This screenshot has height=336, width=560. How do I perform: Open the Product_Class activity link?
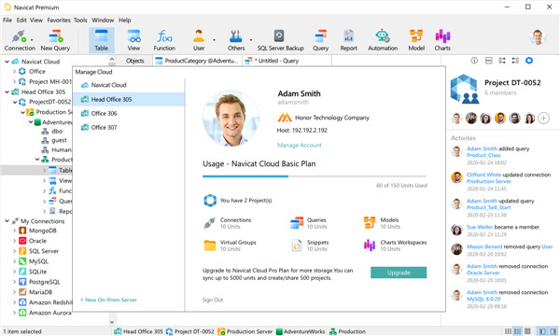coord(483,155)
